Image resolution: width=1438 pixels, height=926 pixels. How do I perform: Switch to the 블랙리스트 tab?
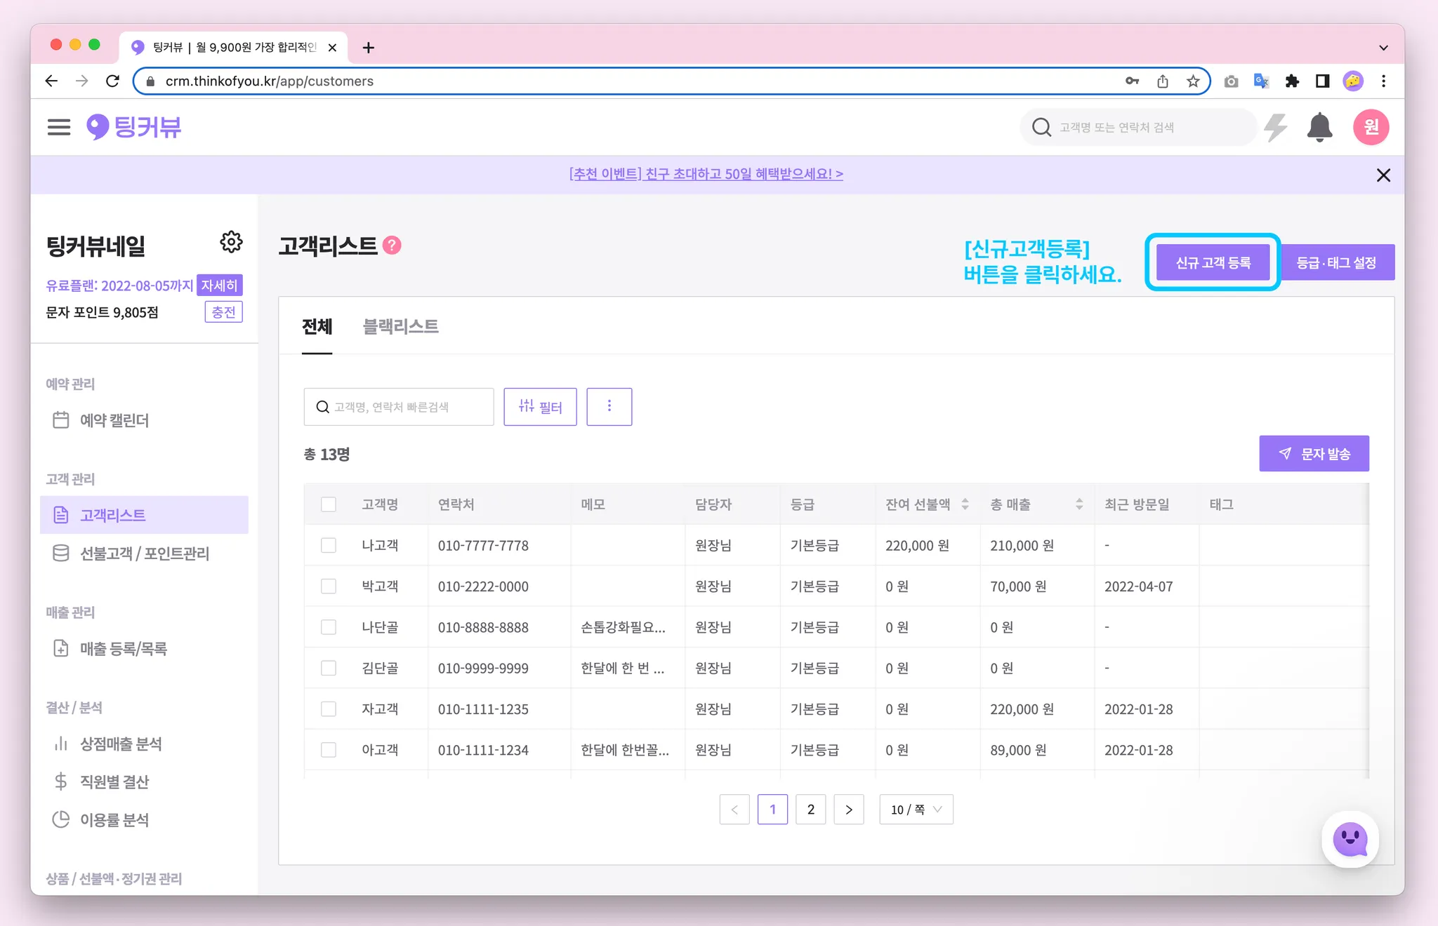[x=400, y=326]
